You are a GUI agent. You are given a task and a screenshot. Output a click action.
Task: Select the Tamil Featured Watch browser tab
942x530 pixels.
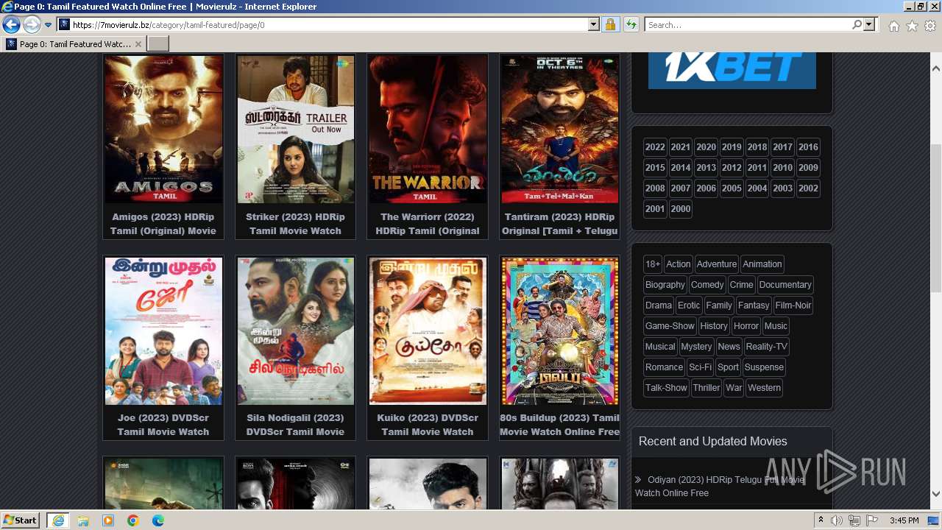74,44
